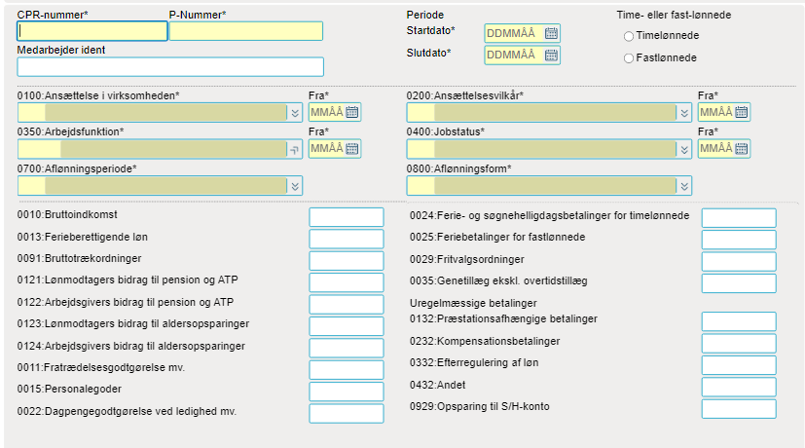Open the Slutdato calendar picker
Viewport: 805px width, 448px height.
coord(551,55)
